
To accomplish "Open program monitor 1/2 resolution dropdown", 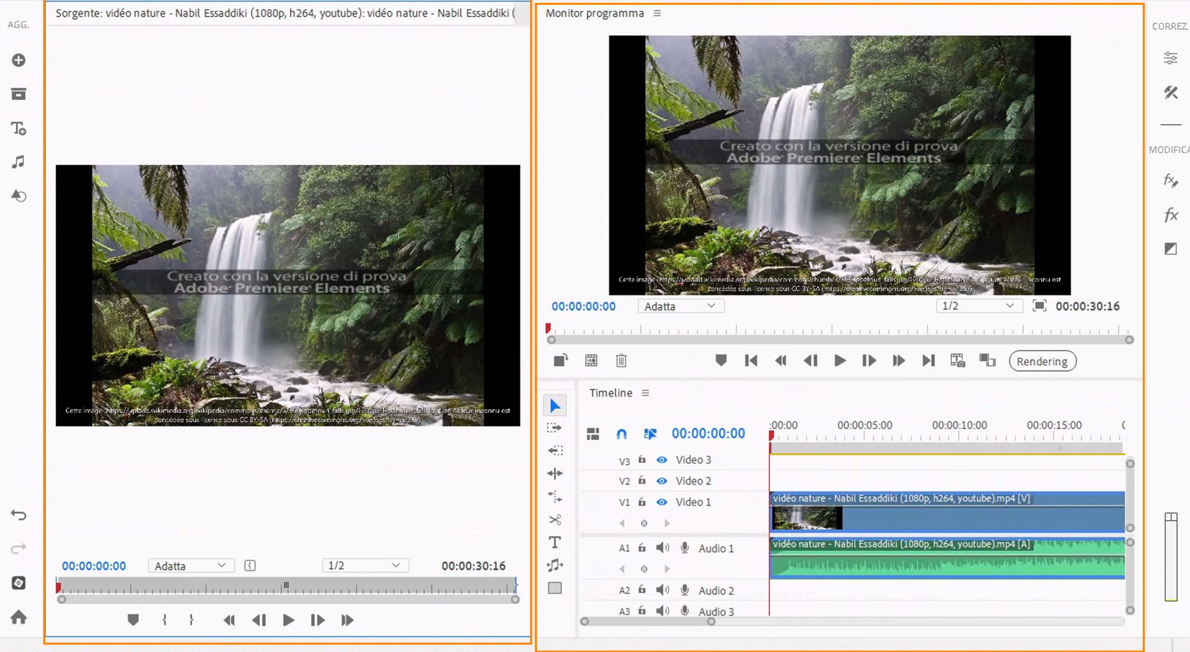I will coord(979,306).
